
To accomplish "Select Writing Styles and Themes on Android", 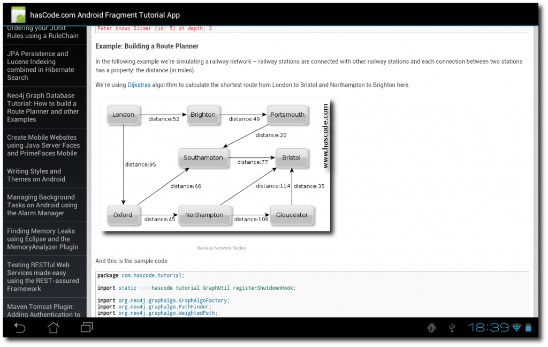I will pos(43,175).
